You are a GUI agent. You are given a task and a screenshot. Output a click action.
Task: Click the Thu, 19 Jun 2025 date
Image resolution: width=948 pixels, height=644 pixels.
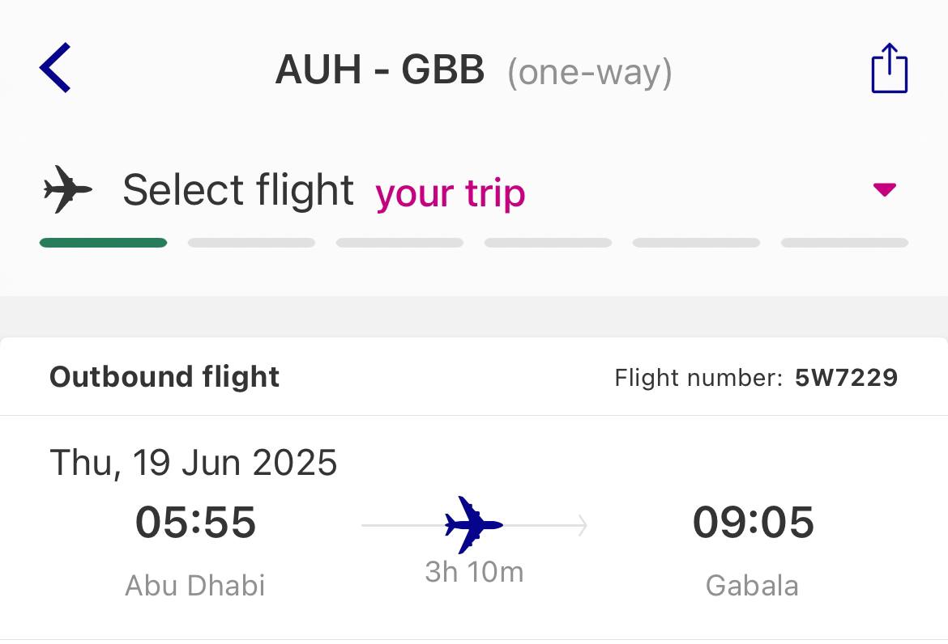tap(194, 463)
